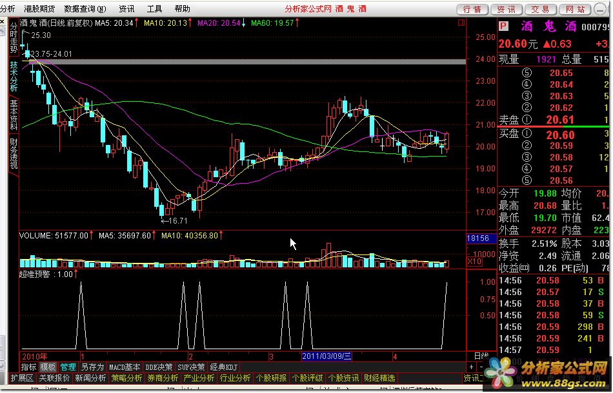
Task: Click the red square icon at chart corner
Action: 461,23
